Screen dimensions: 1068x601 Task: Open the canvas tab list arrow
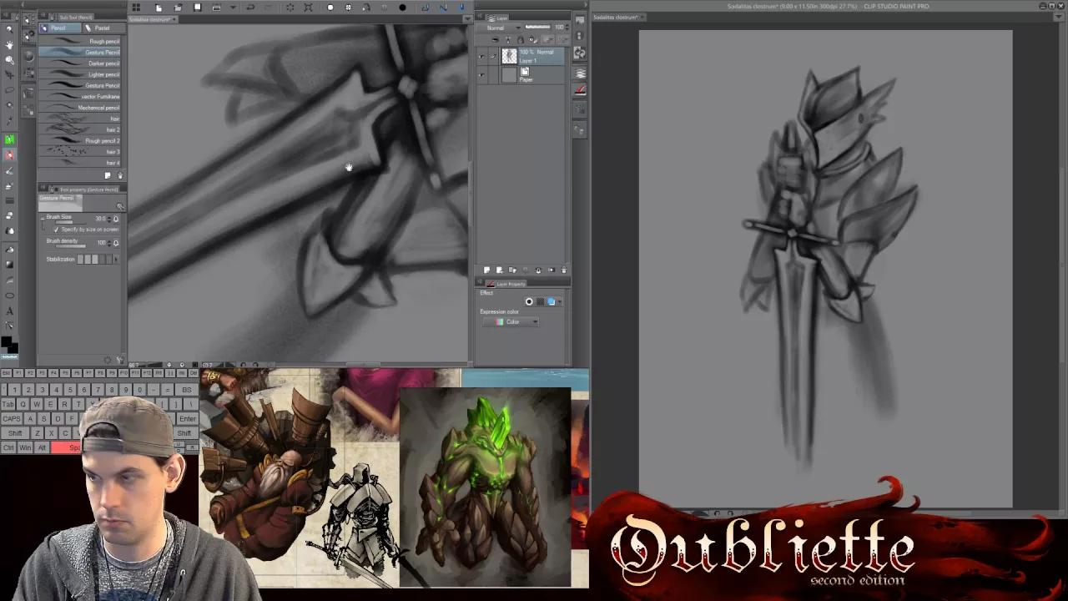click(467, 19)
